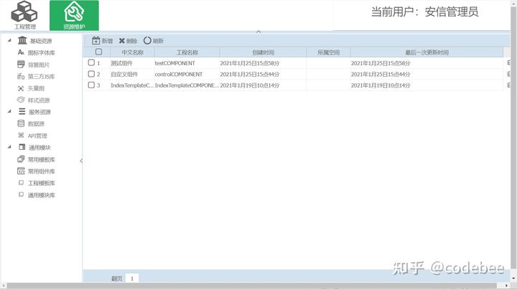This screenshot has height=289, width=517.
Task: Collapse the 基础资源 tree arrow
Action: tap(9, 40)
